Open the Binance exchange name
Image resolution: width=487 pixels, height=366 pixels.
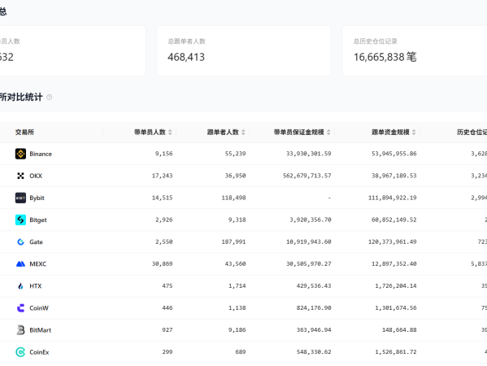(41, 154)
